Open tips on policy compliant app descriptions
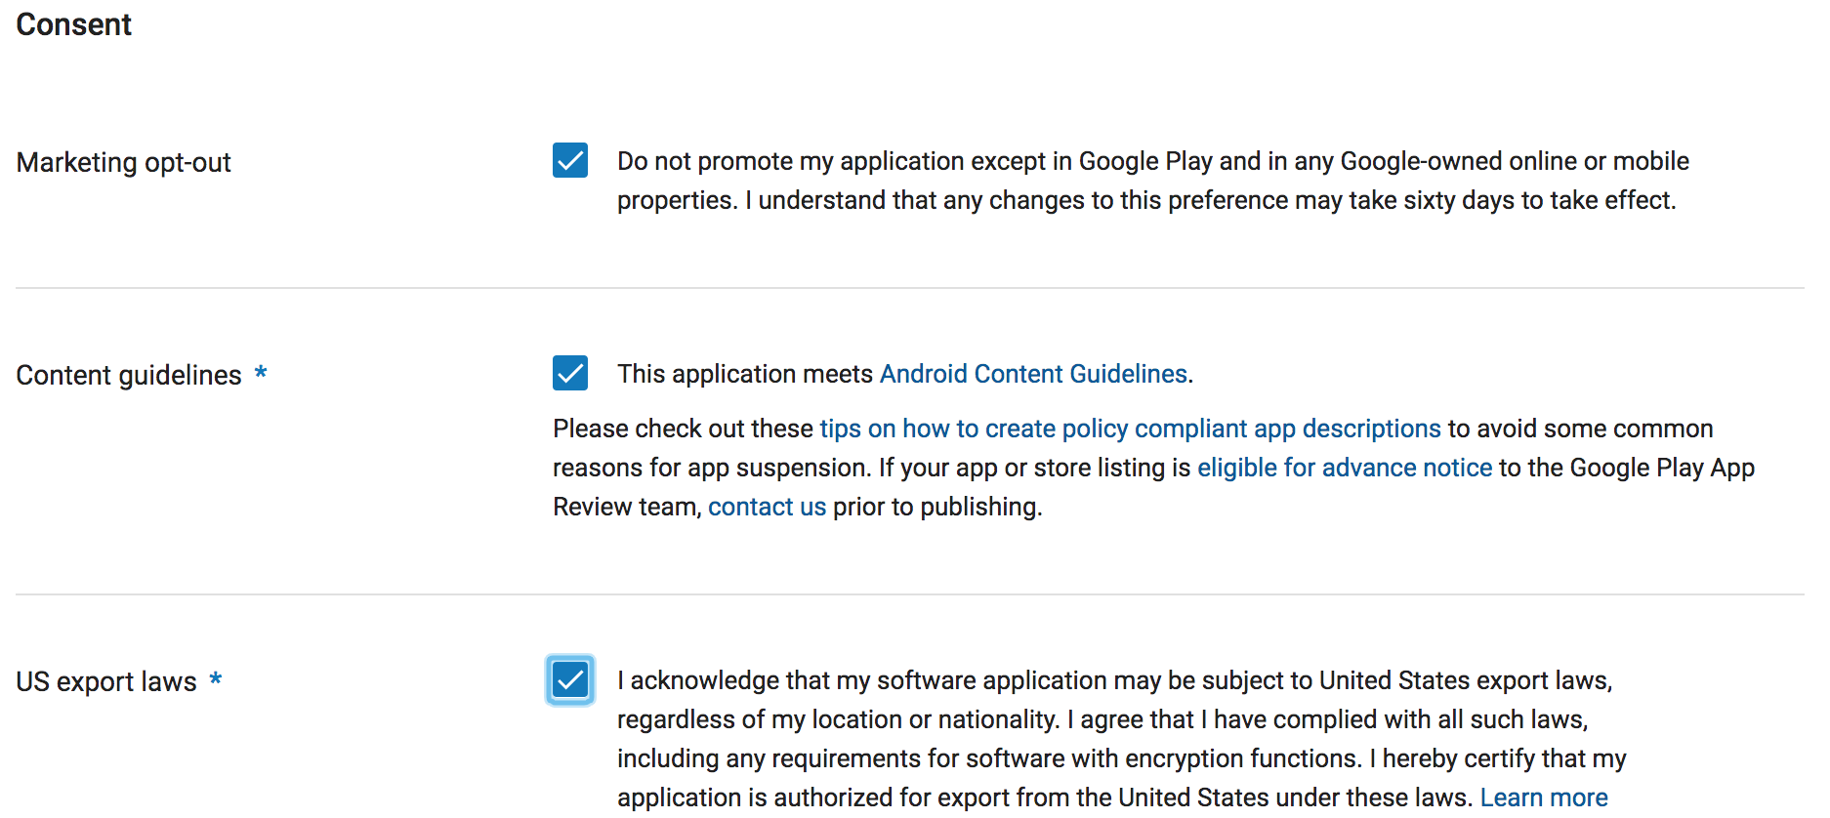The height and width of the screenshot is (818, 1830). pyautogui.click(x=1130, y=429)
